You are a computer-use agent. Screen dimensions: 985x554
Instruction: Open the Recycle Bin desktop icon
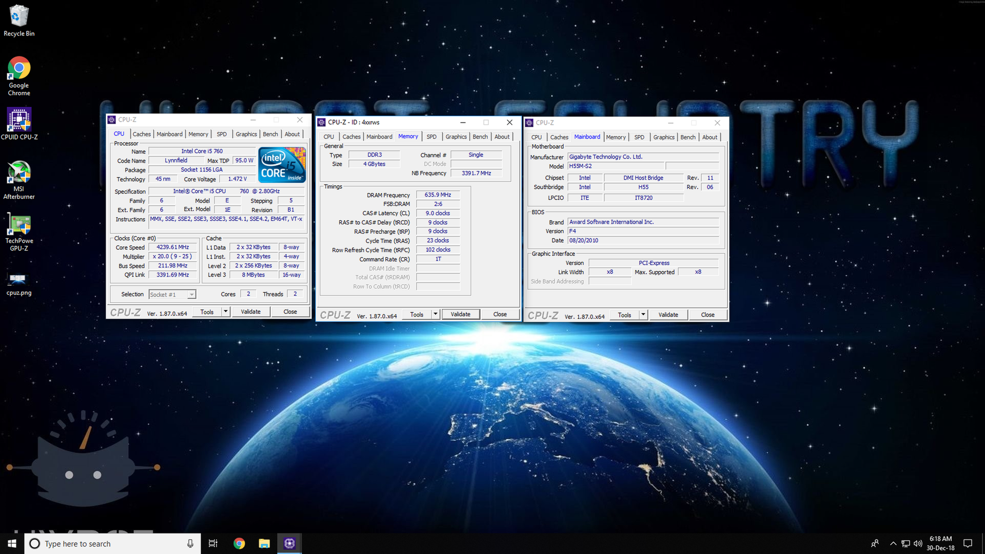point(19,21)
